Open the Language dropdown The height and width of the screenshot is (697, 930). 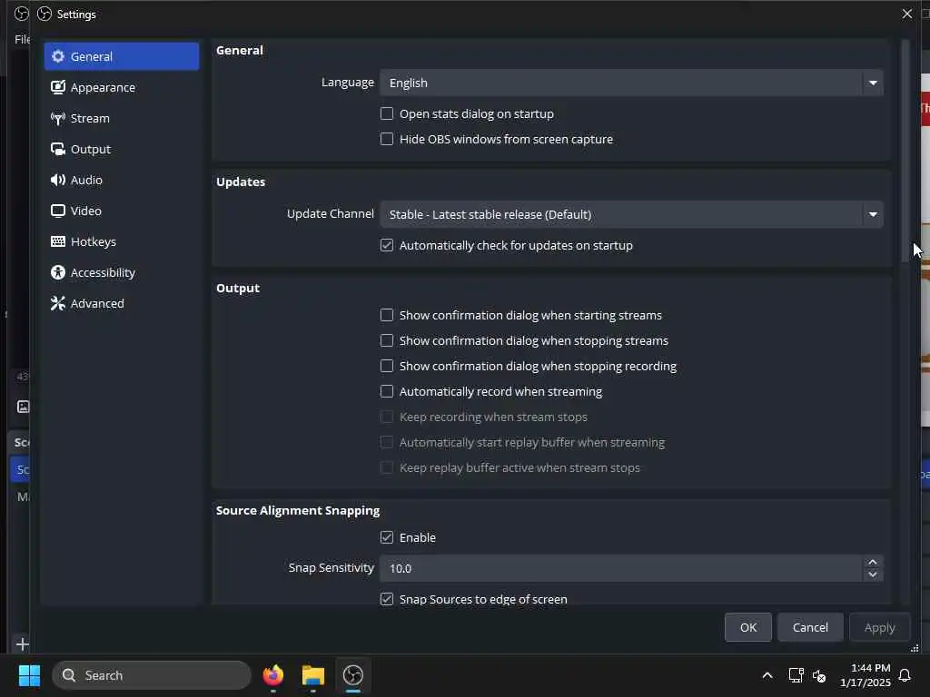tap(631, 83)
